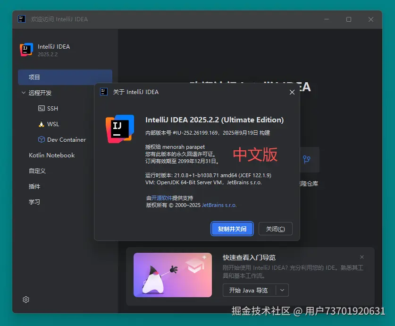Click the About dialog title bar icon
Viewport: 395px width, 326px height.
[x=104, y=92]
